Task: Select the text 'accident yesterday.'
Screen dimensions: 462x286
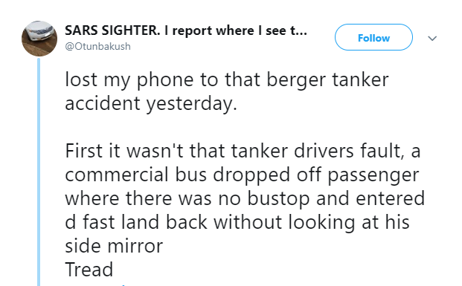Action: pyautogui.click(x=151, y=103)
